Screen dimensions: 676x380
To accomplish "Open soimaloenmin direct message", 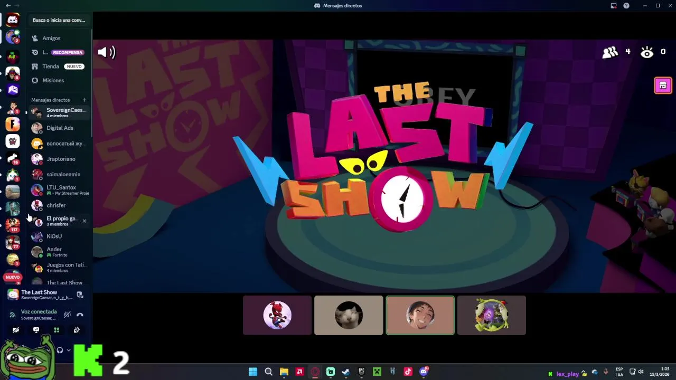I will click(59, 174).
